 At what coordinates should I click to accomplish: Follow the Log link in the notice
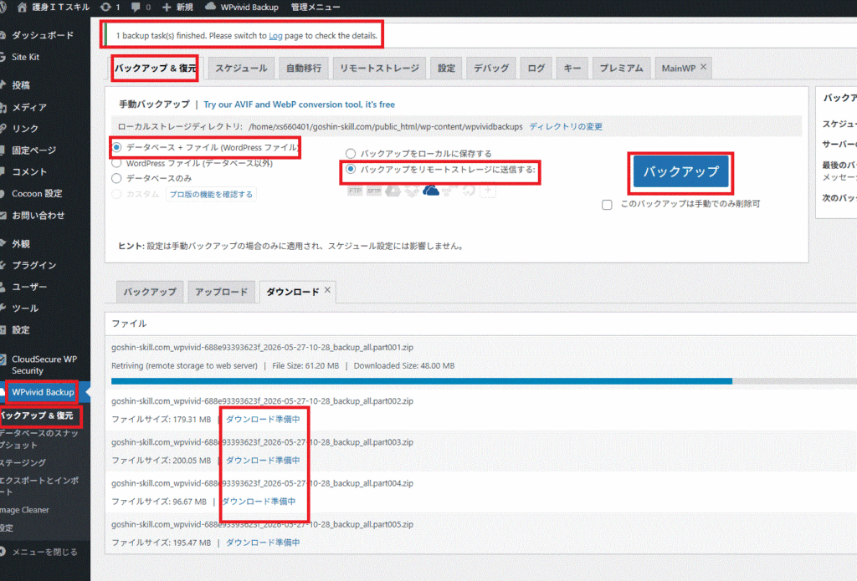pyautogui.click(x=275, y=36)
